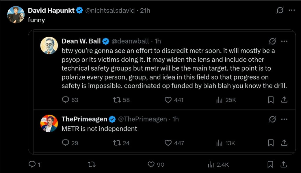The width and height of the screenshot is (301, 173).
Task: View analytics for Dean's 25K views
Action: pyautogui.click(x=226, y=100)
